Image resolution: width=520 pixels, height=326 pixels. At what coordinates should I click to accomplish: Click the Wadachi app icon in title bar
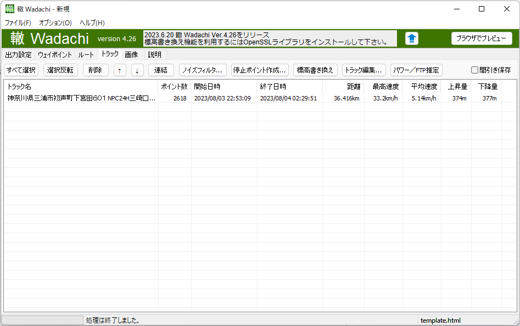click(10, 9)
